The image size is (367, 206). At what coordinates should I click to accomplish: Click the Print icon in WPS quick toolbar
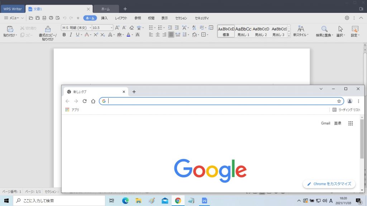51,18
